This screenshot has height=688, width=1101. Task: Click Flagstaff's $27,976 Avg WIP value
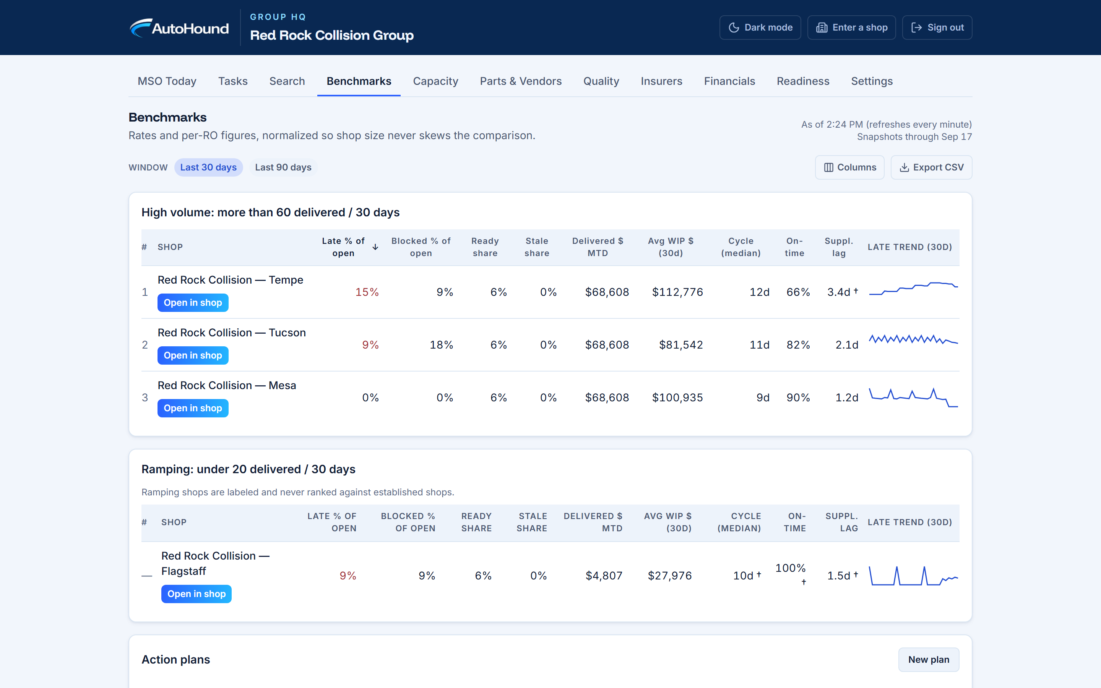(670, 576)
